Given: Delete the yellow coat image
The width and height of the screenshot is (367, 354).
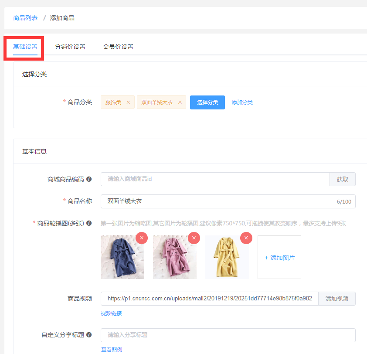Looking at the screenshot, I should (246, 238).
